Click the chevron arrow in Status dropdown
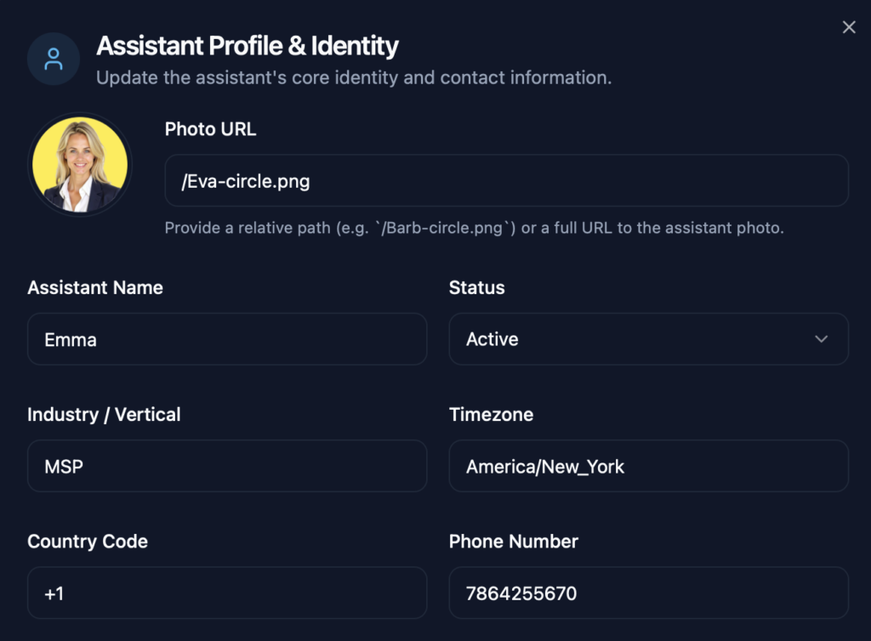This screenshot has width=871, height=641. 821,339
